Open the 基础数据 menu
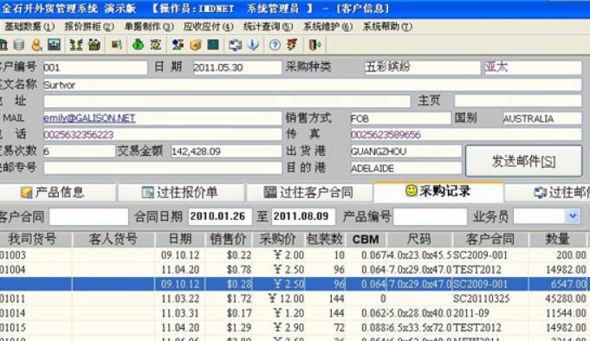590x341 pixels. click(x=29, y=27)
